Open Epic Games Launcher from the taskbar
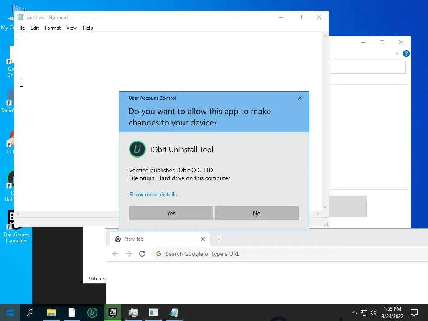This screenshot has width=428, height=321. pos(113,313)
